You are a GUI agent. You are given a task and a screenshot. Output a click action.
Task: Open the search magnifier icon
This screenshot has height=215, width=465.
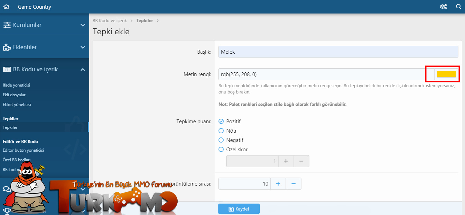[459, 7]
